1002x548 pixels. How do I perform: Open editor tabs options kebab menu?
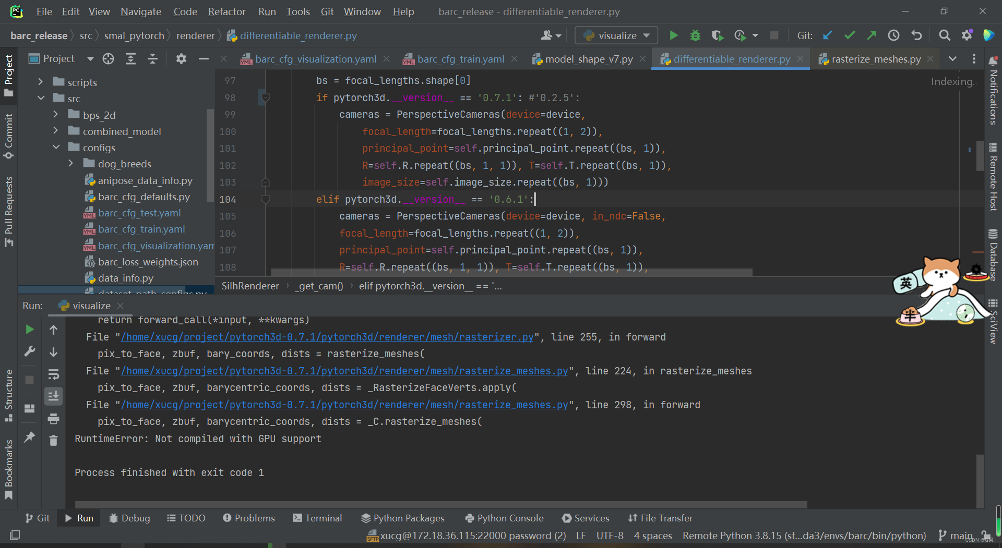(x=974, y=59)
